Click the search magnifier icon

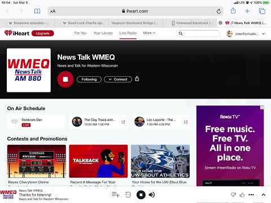pyautogui.click(x=181, y=34)
